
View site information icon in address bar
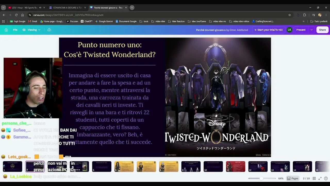(x=30, y=15)
